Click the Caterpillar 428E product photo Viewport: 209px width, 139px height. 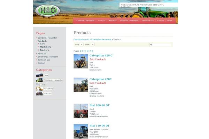81,85
